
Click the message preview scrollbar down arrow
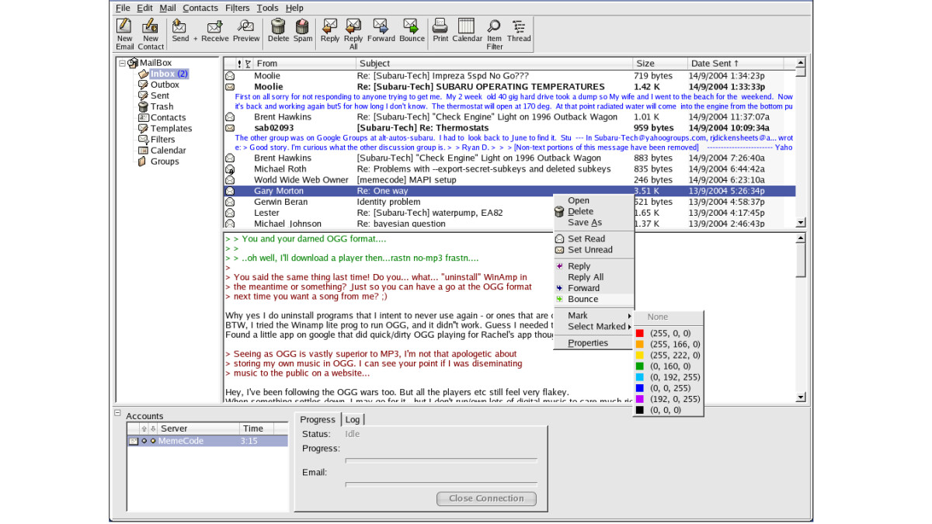802,397
